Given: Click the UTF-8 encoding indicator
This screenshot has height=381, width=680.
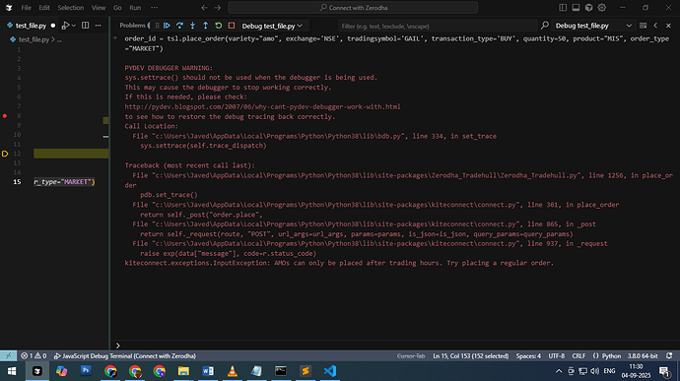Looking at the screenshot, I should (x=557, y=355).
